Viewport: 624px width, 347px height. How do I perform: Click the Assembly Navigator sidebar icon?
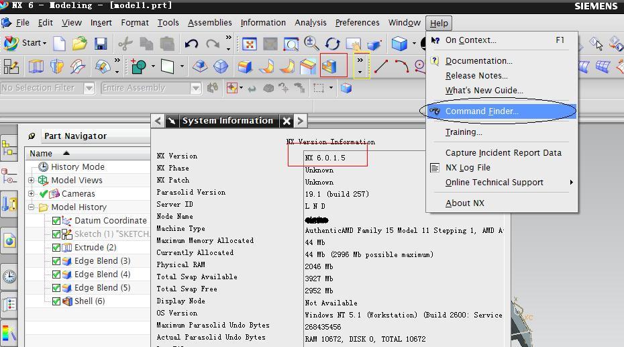pos(9,148)
